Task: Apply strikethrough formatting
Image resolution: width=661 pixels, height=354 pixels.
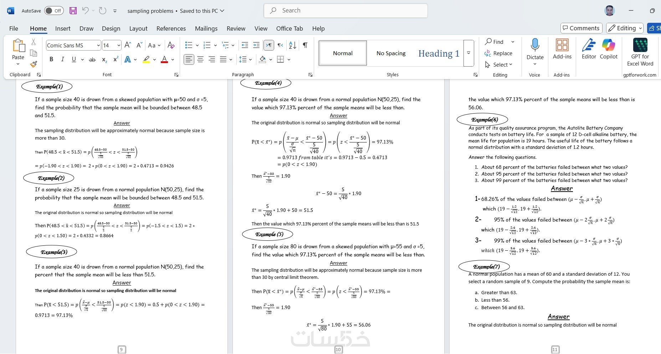Action: (x=92, y=59)
